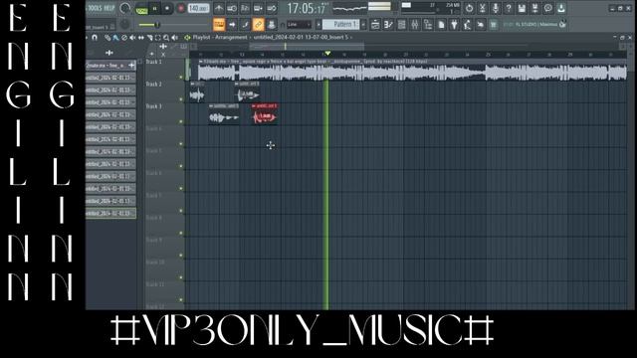
Task: Mute Track 1 with its green dot
Action: pyautogui.click(x=181, y=78)
